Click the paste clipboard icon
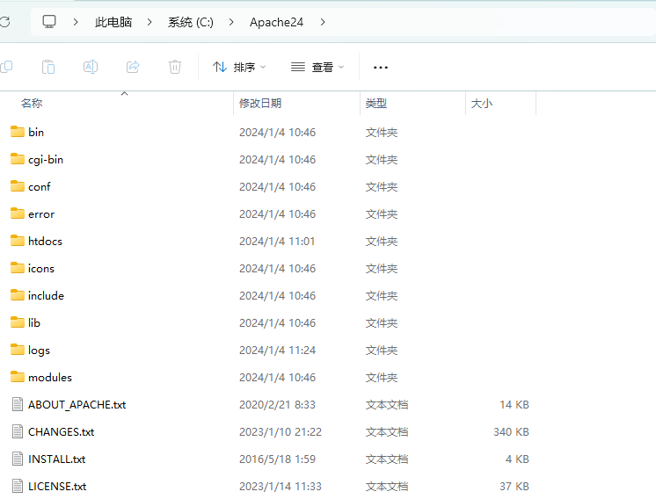The image size is (656, 499). pyautogui.click(x=48, y=67)
